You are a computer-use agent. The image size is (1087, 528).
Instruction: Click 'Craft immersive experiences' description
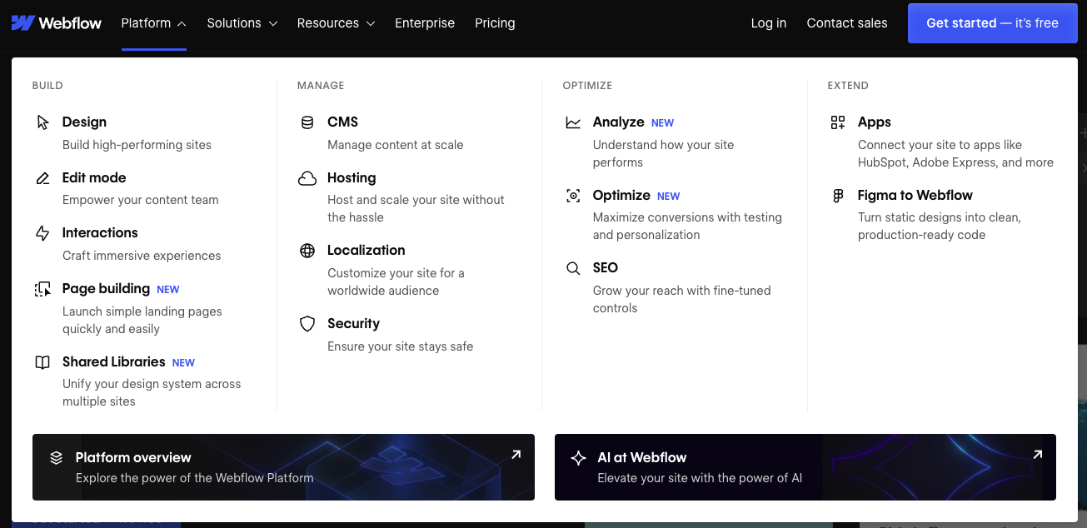point(142,256)
